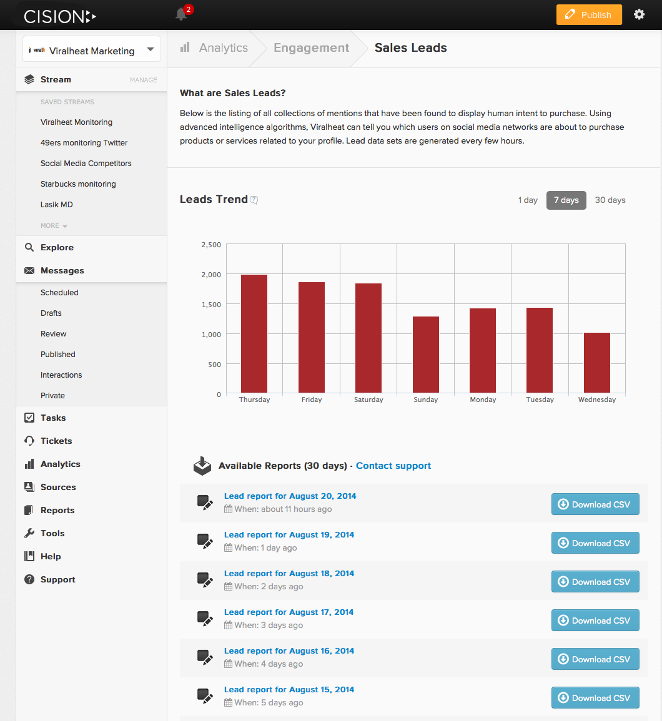The height and width of the screenshot is (721, 662).
Task: Open Lead report for August 19, 2014
Action: coord(289,535)
